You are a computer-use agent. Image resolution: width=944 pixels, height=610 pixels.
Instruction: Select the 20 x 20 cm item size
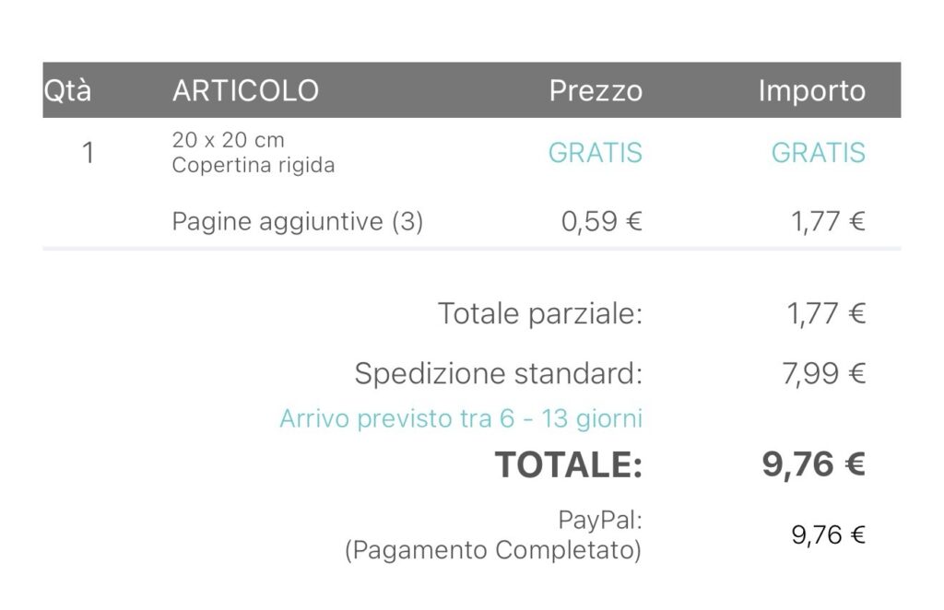[228, 141]
